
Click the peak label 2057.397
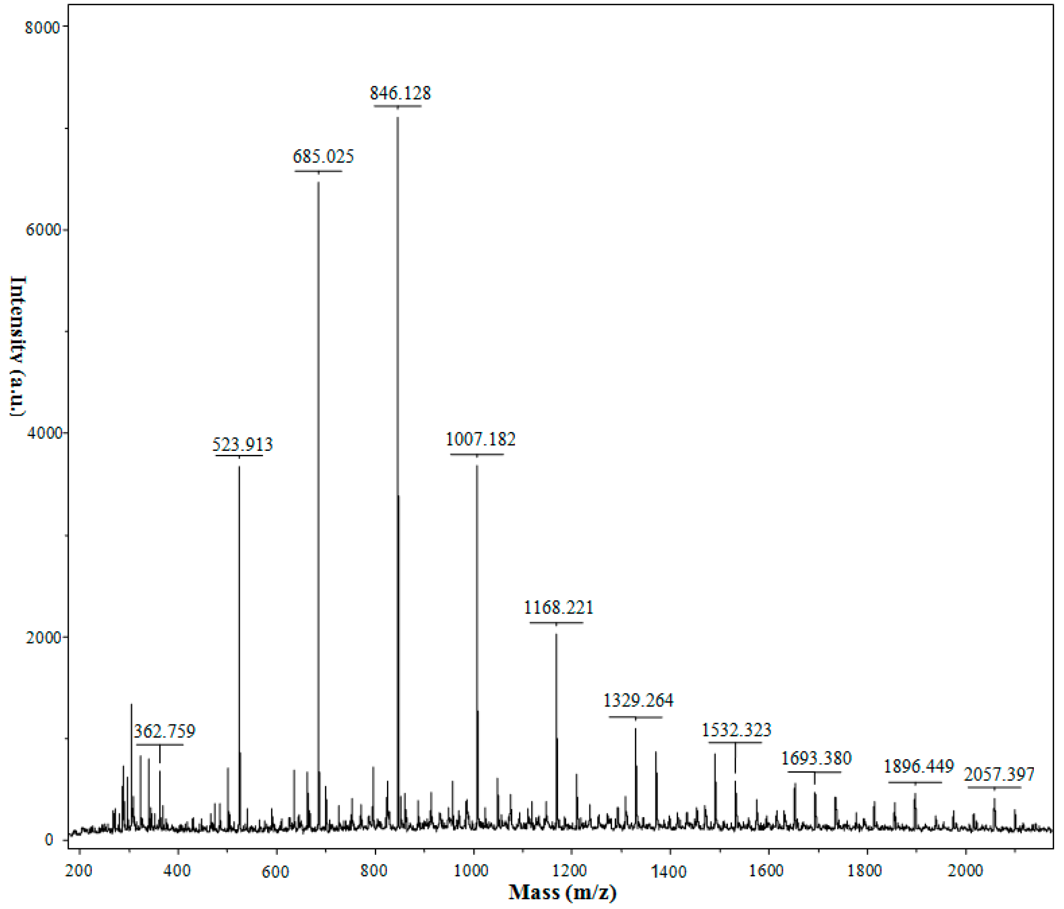[x=999, y=774]
